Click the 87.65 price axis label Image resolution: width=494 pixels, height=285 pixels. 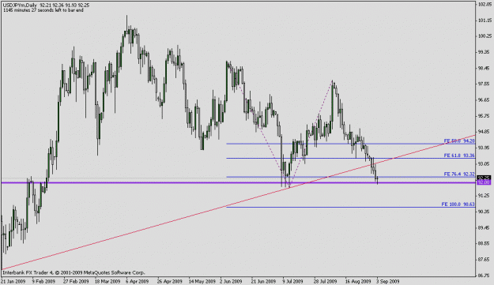[x=485, y=259]
